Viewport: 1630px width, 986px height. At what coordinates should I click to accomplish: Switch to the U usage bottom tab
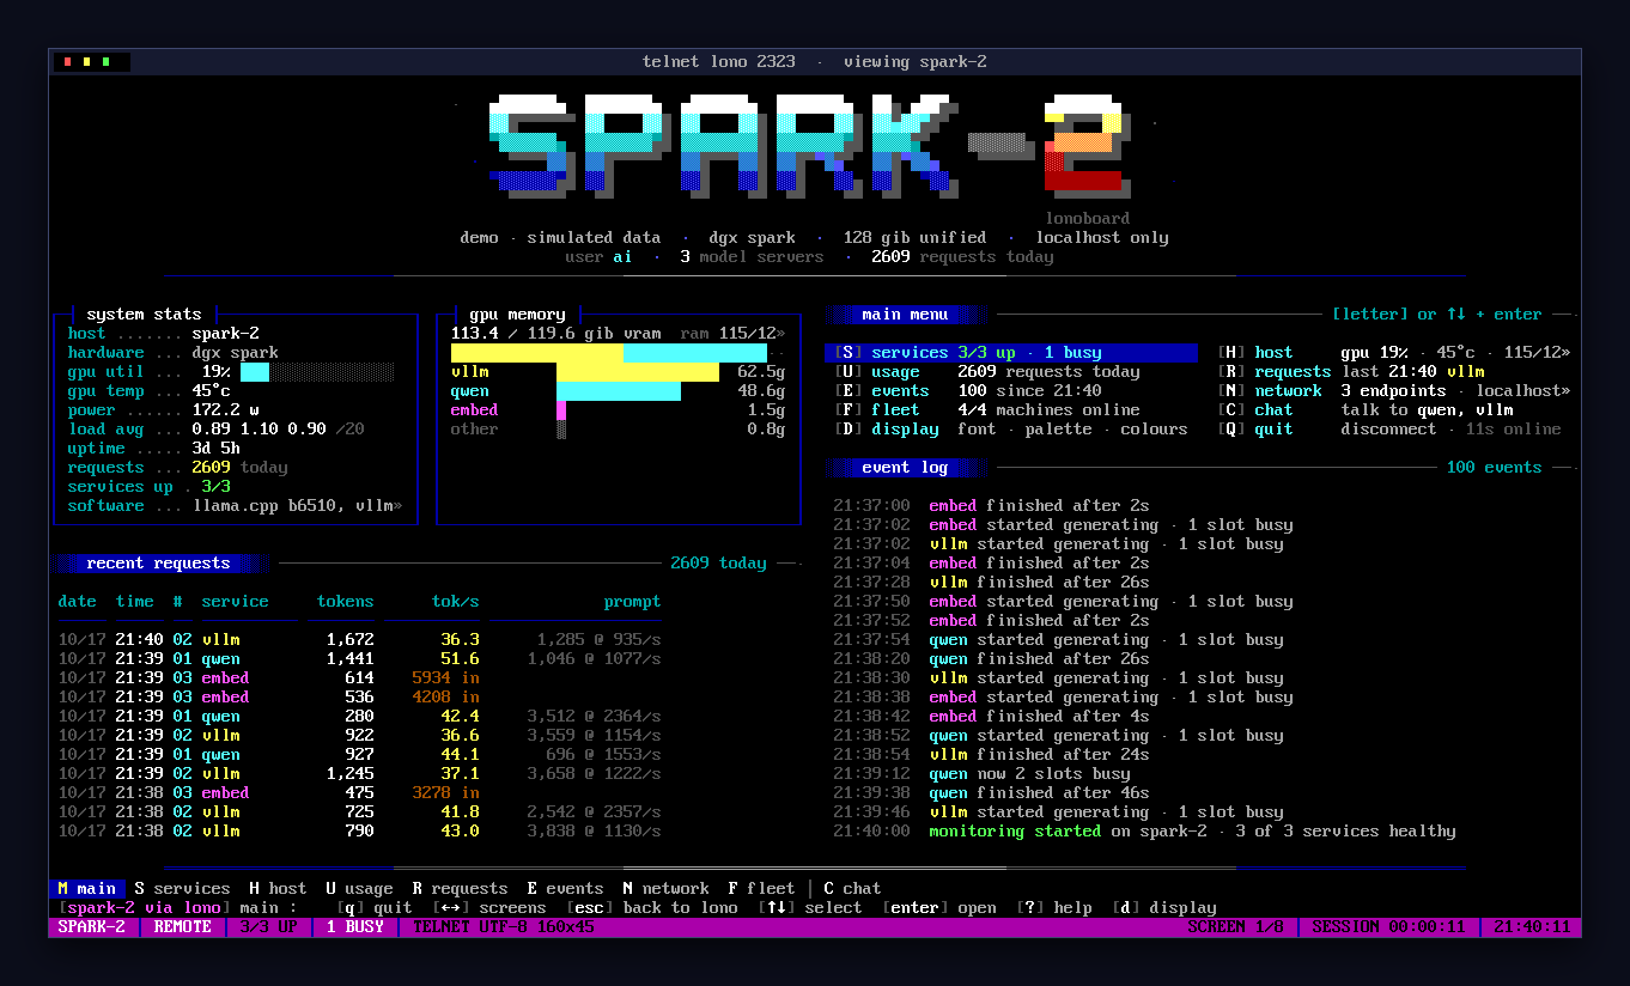359,888
